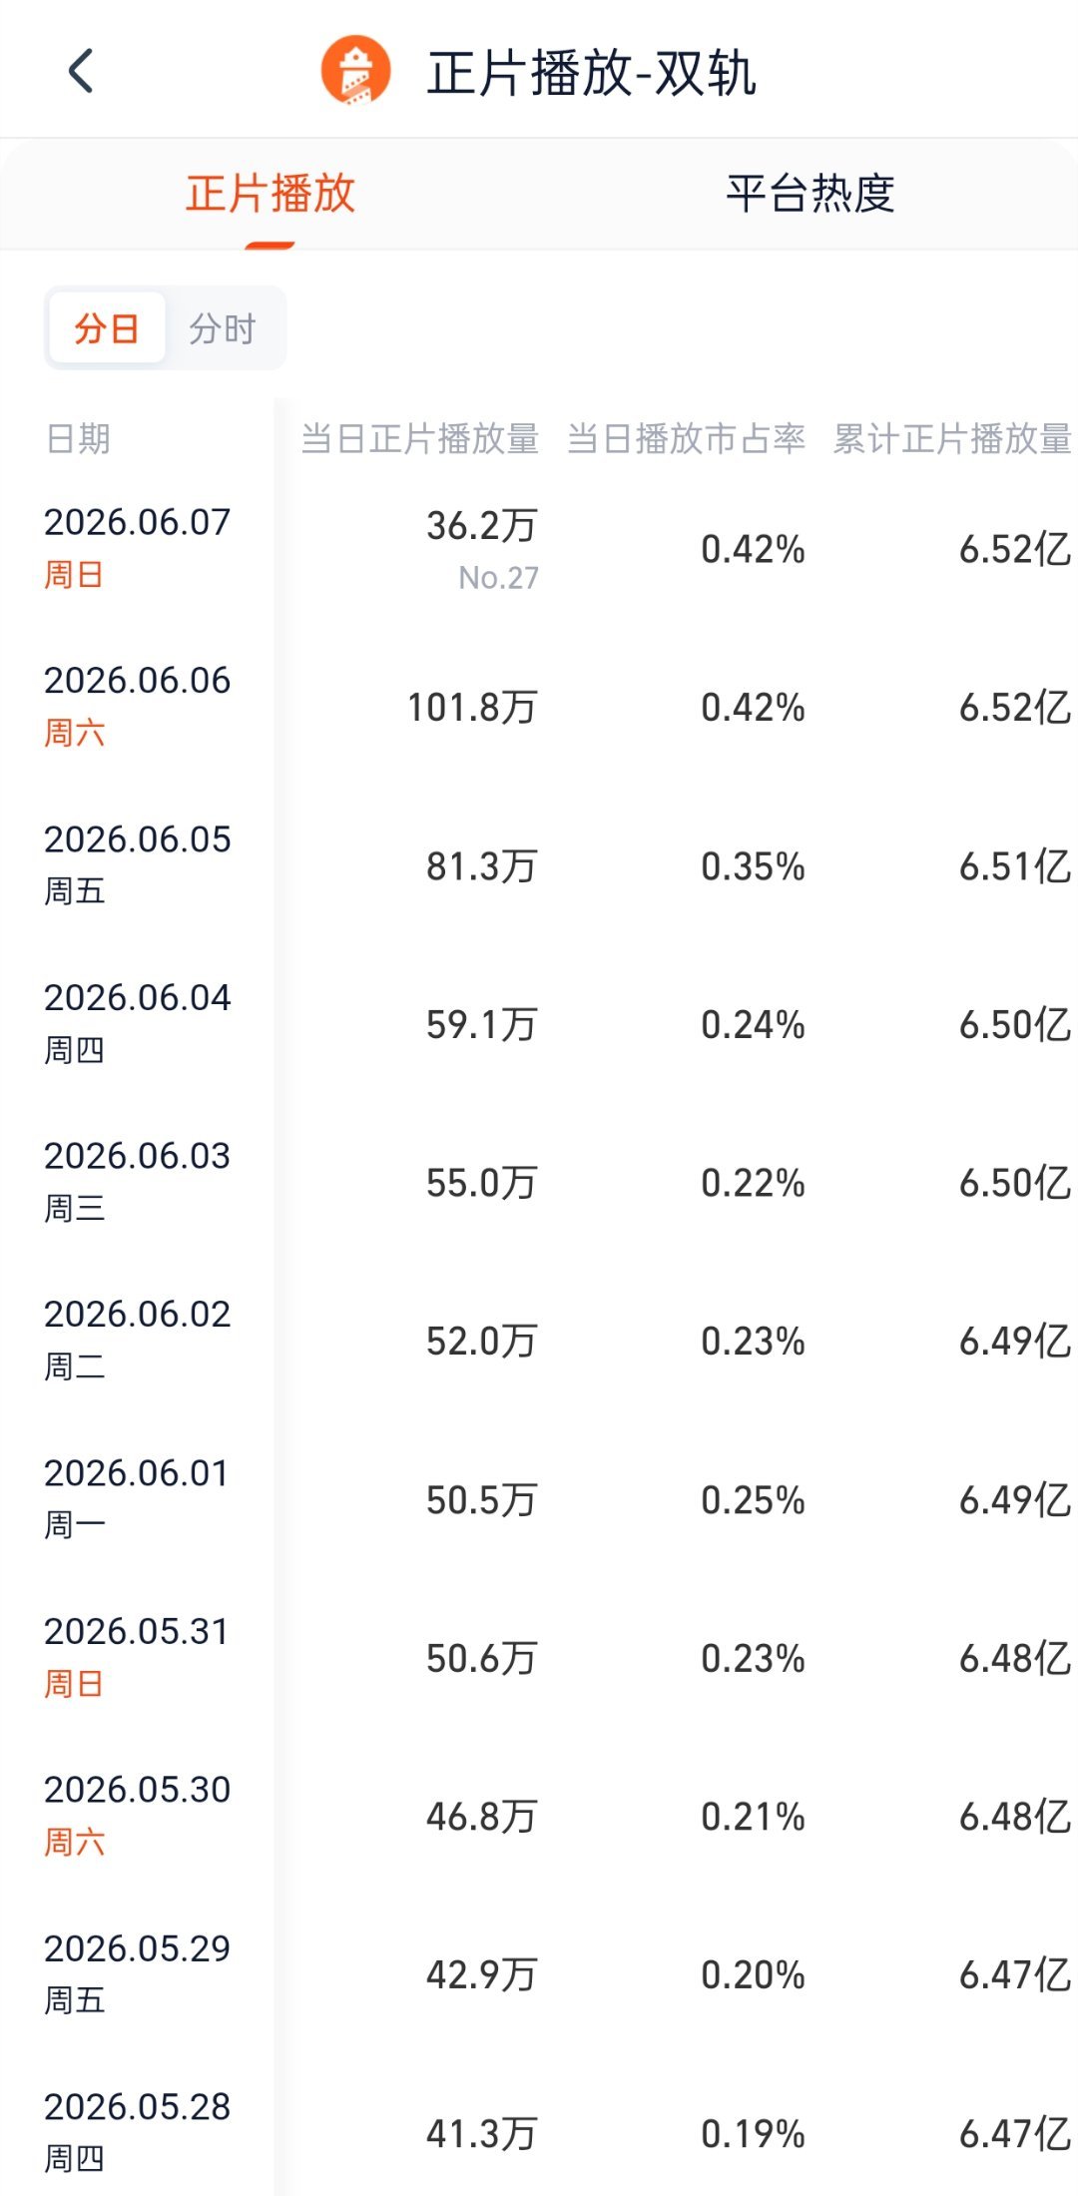Toggle to 分日 daily view
Image resolution: width=1078 pixels, height=2196 pixels.
(106, 328)
